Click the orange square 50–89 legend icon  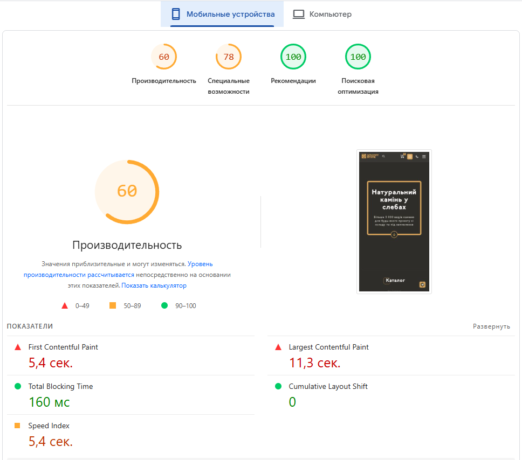click(x=113, y=305)
